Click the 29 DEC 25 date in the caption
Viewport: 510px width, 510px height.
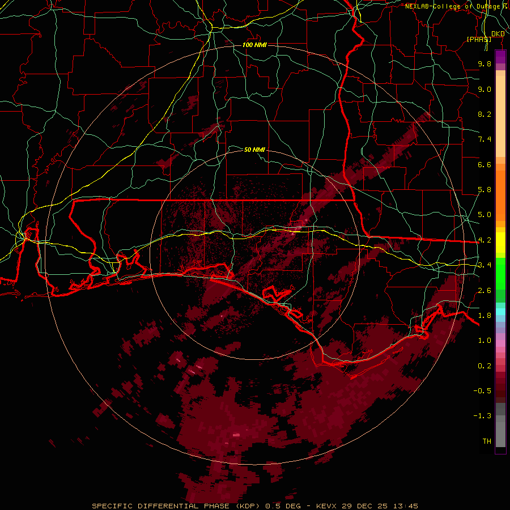pos(363,506)
